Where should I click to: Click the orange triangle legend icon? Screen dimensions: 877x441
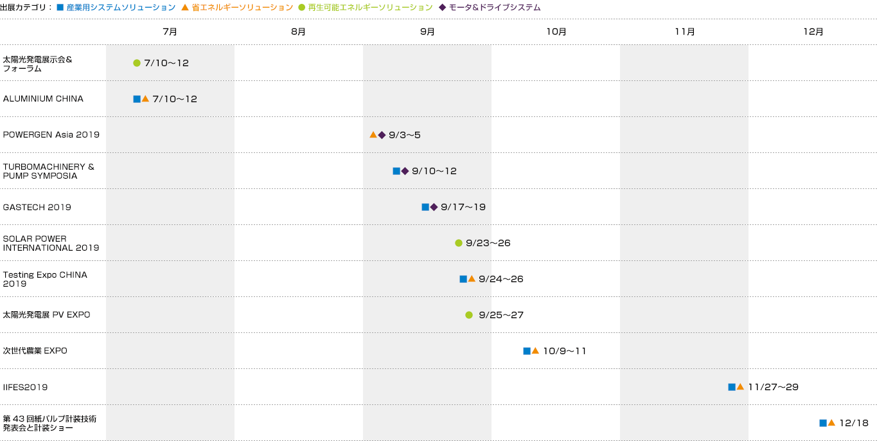click(185, 8)
